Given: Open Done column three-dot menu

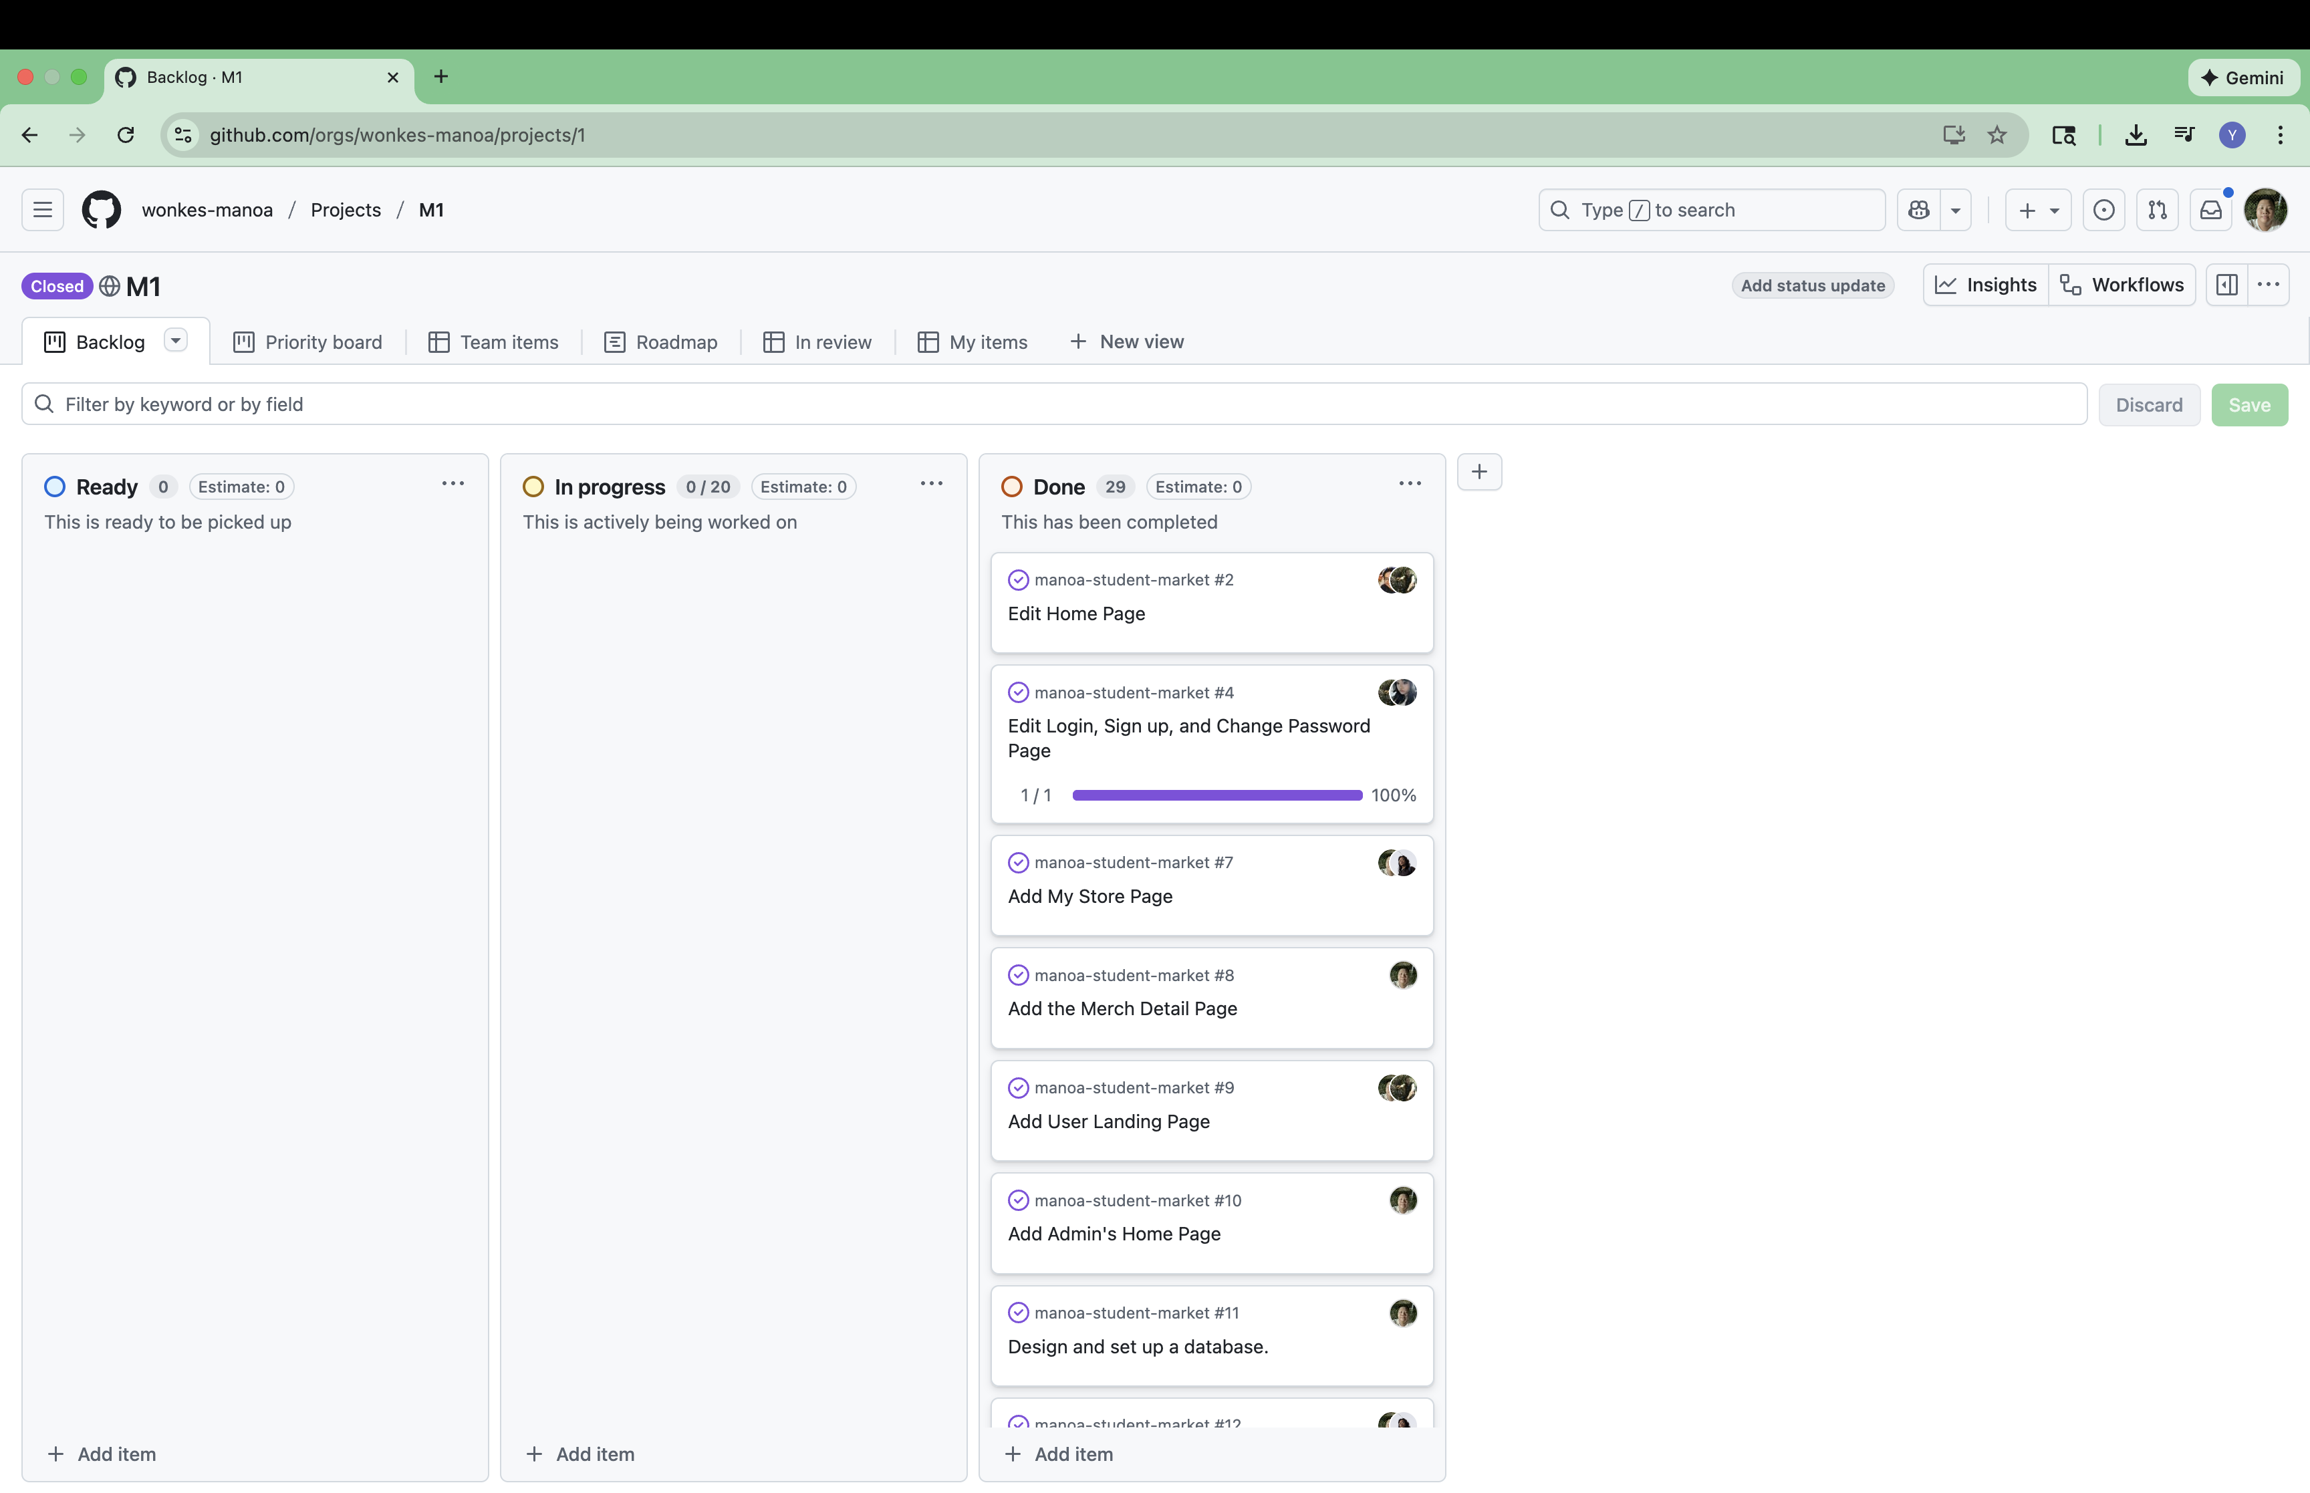Looking at the screenshot, I should click(1410, 484).
